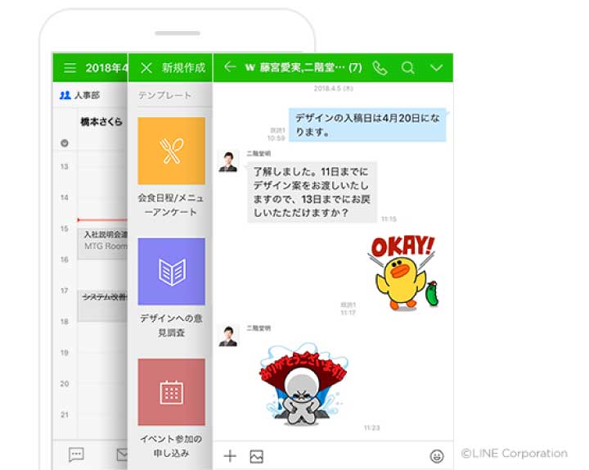
Task: Tap 会食日程/メニューアンケート label
Action: [x=171, y=205]
